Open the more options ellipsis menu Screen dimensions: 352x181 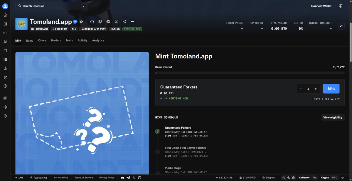[x=132, y=21]
